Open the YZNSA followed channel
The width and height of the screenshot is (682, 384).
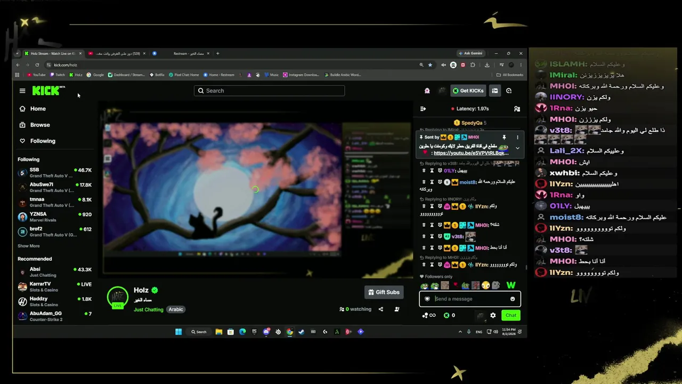(54, 217)
